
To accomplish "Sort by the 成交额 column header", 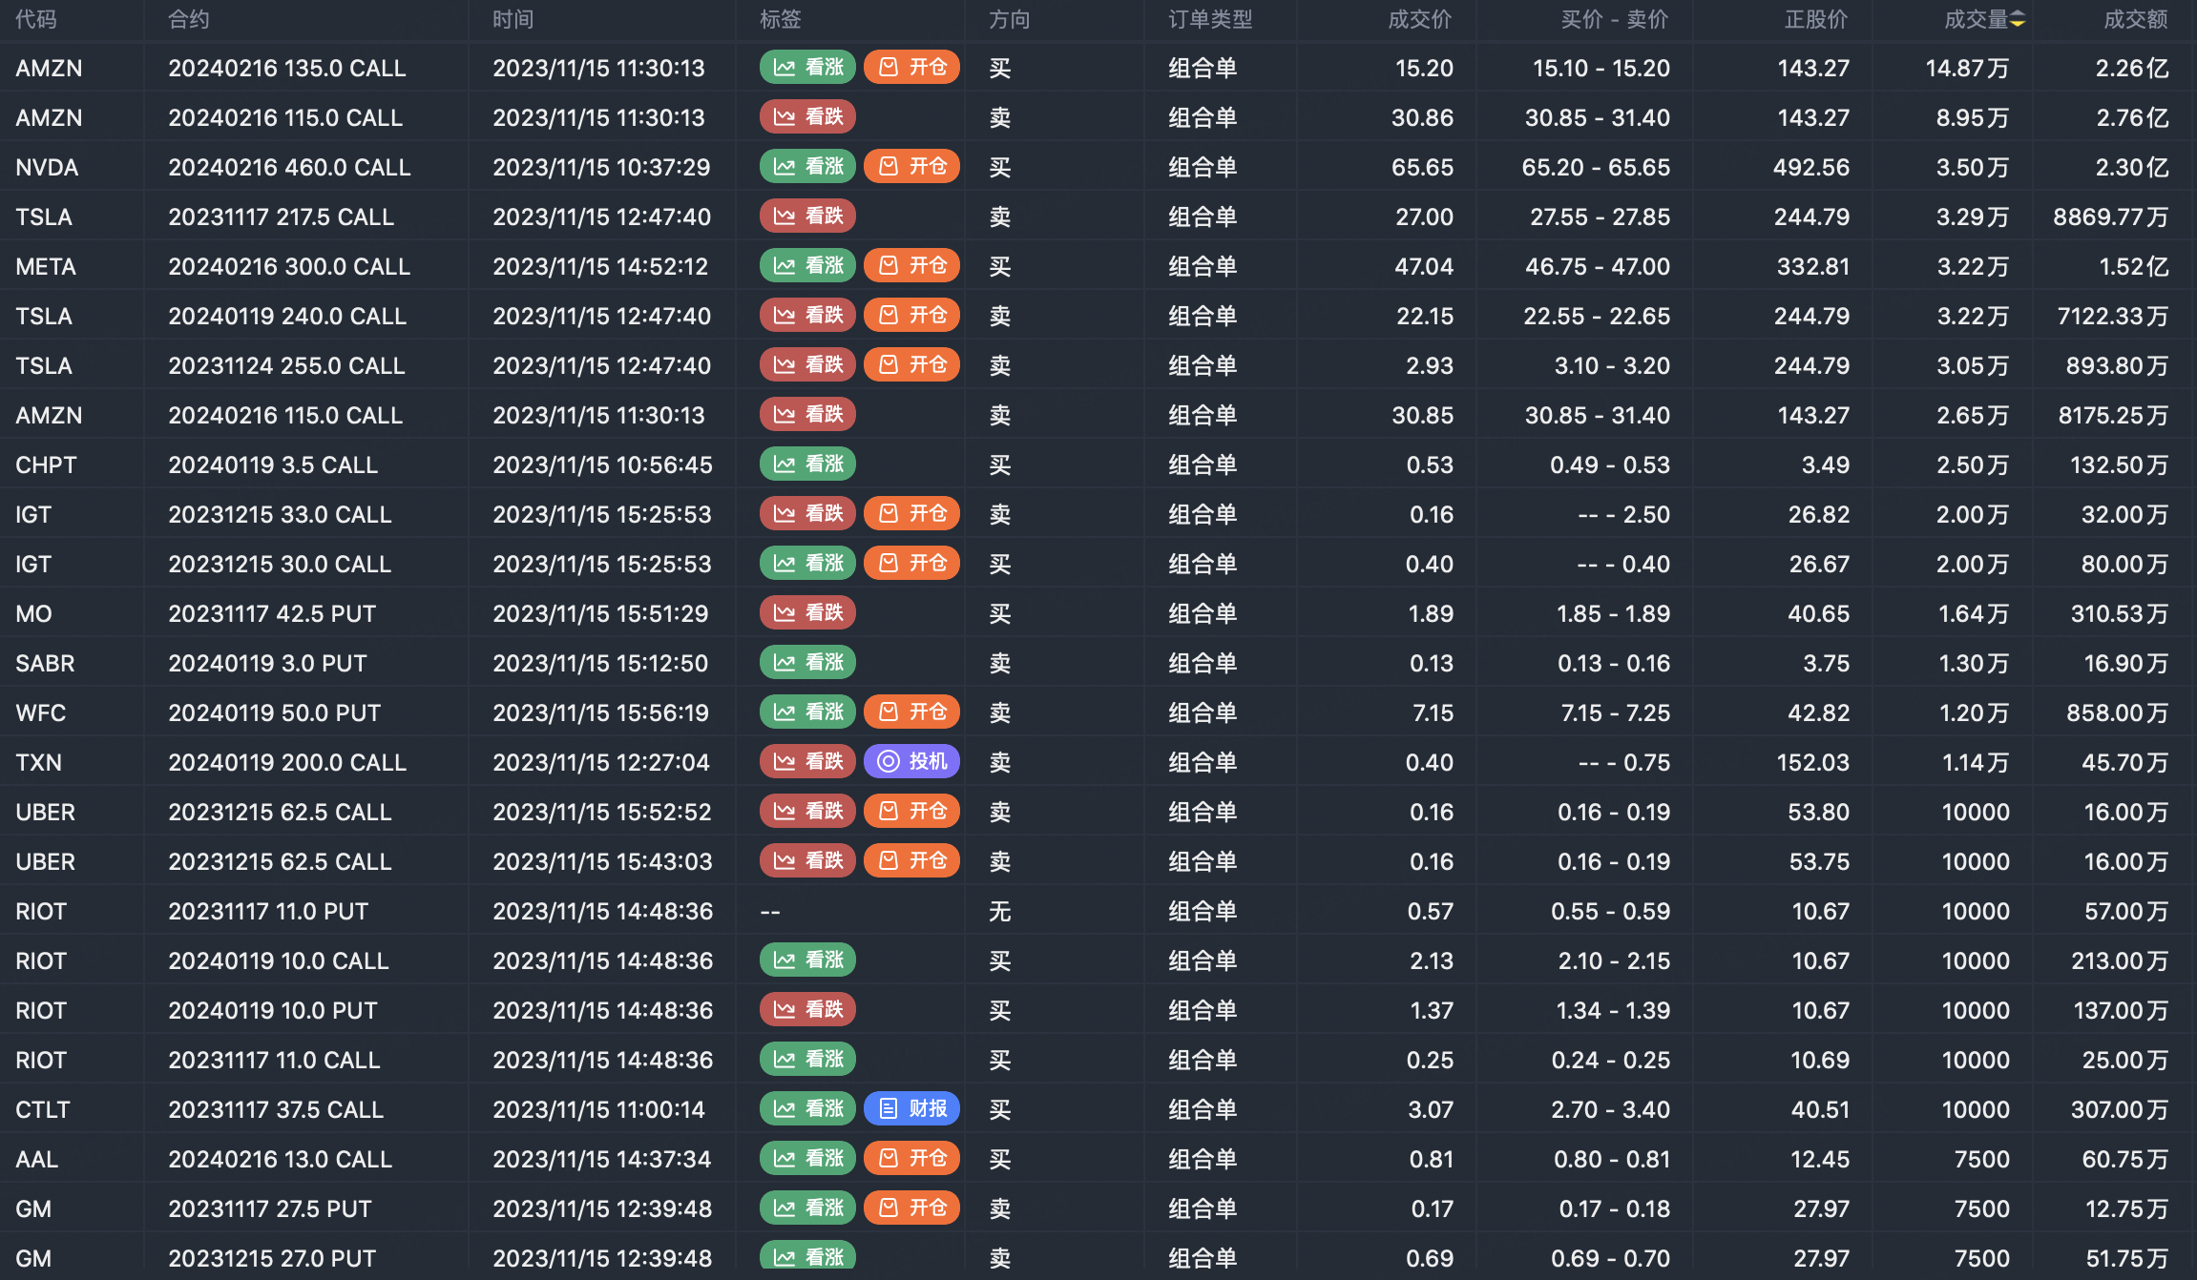I will coord(2135,20).
